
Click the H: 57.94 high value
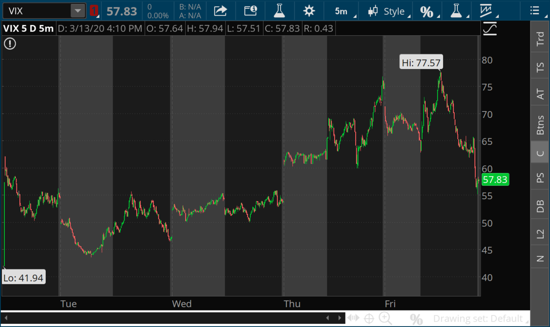[x=204, y=28]
